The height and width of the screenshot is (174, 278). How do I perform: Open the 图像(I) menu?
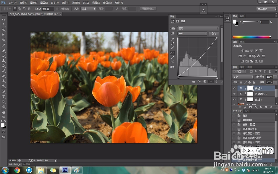(x=34, y=3)
